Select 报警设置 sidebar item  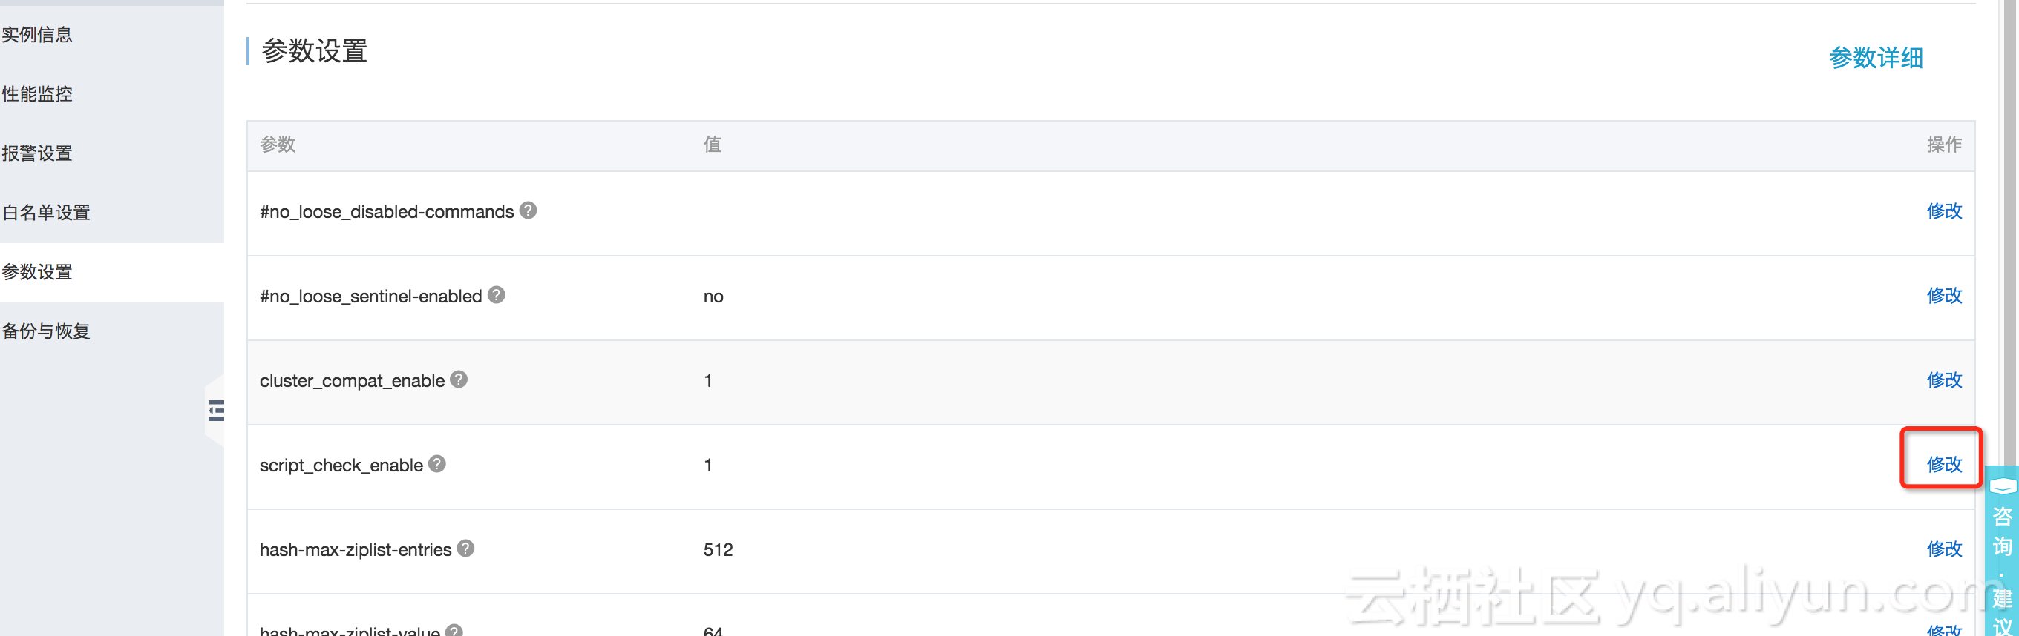tap(37, 153)
